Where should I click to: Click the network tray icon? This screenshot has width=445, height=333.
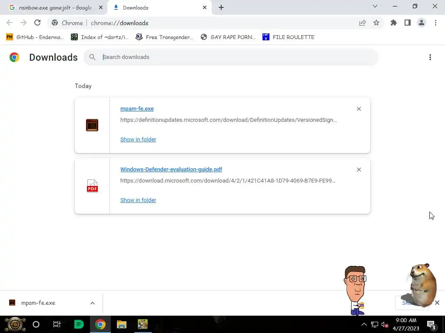375,324
